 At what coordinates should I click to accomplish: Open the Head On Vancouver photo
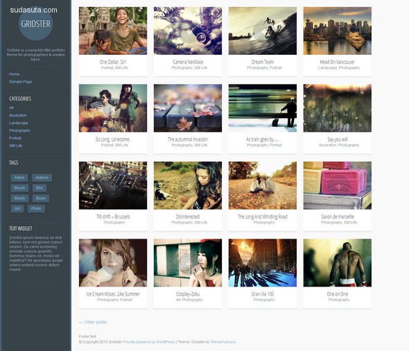[x=338, y=31]
